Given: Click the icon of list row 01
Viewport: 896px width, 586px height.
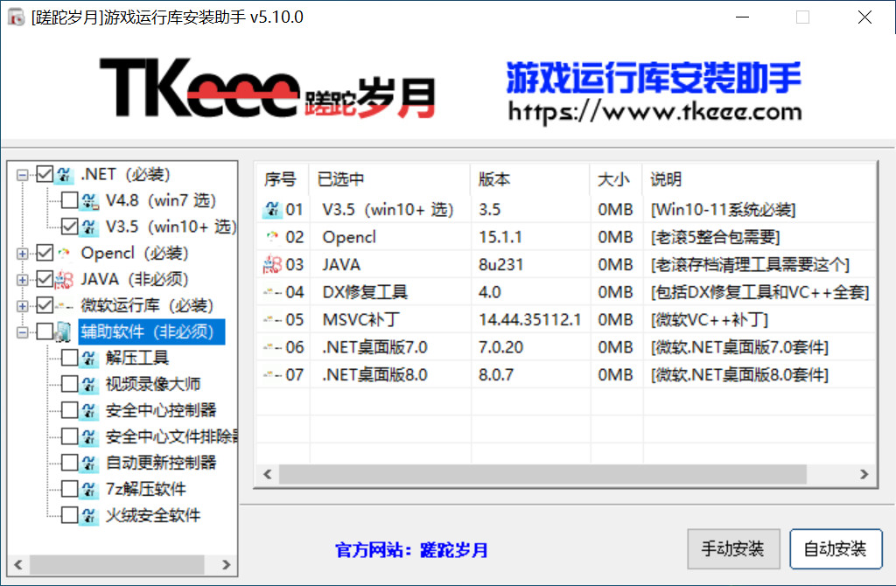Looking at the screenshot, I should click(x=272, y=210).
